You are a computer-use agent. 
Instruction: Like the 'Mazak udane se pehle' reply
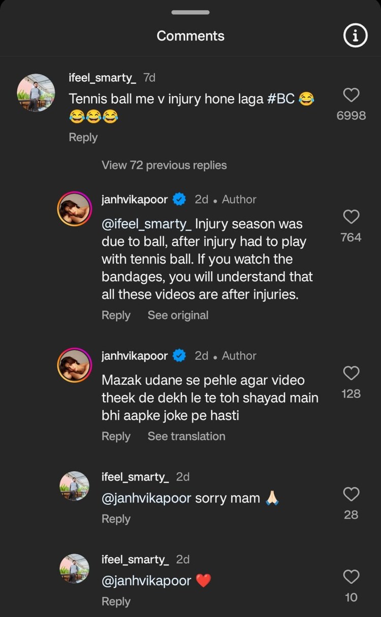[x=351, y=373]
